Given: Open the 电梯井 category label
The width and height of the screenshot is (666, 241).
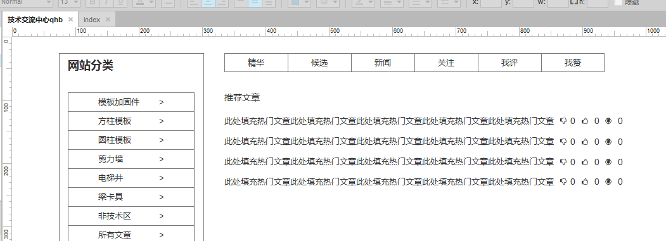Looking at the screenshot, I should pos(110,178).
